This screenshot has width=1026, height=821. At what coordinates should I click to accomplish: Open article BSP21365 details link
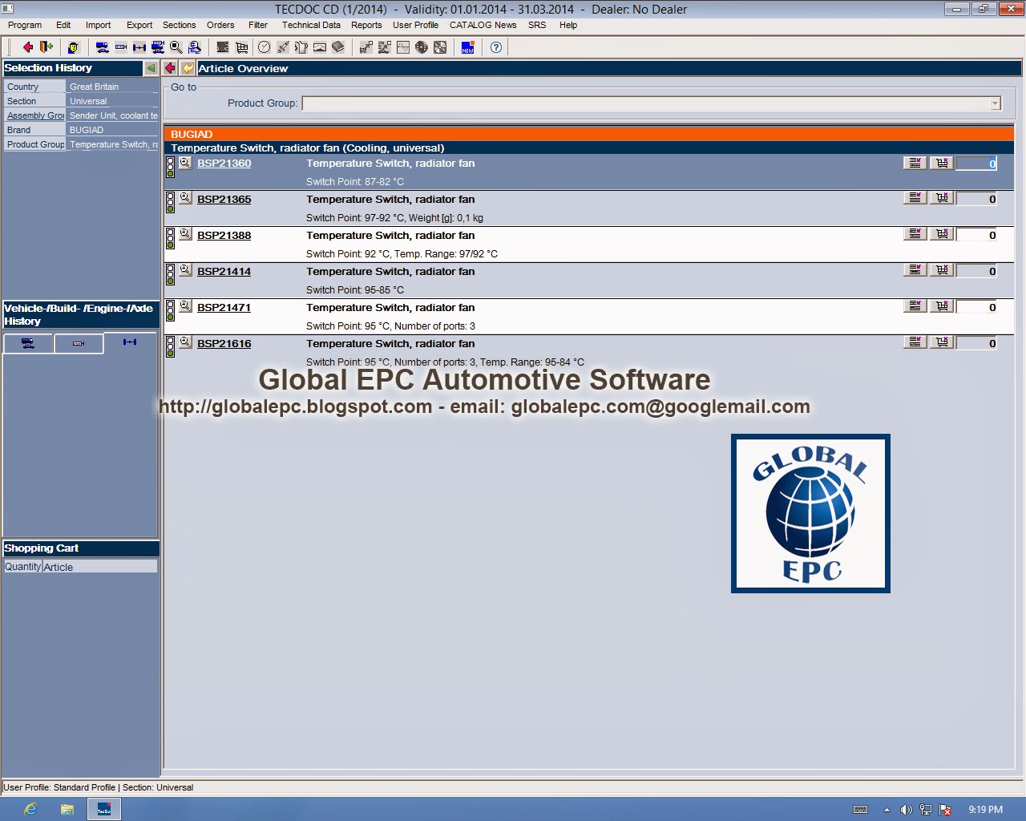pyautogui.click(x=224, y=199)
